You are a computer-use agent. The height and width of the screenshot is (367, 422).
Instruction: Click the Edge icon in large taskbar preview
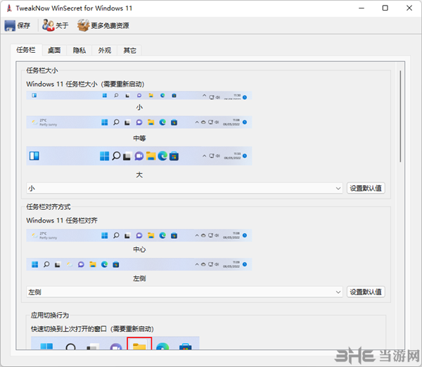pos(162,156)
